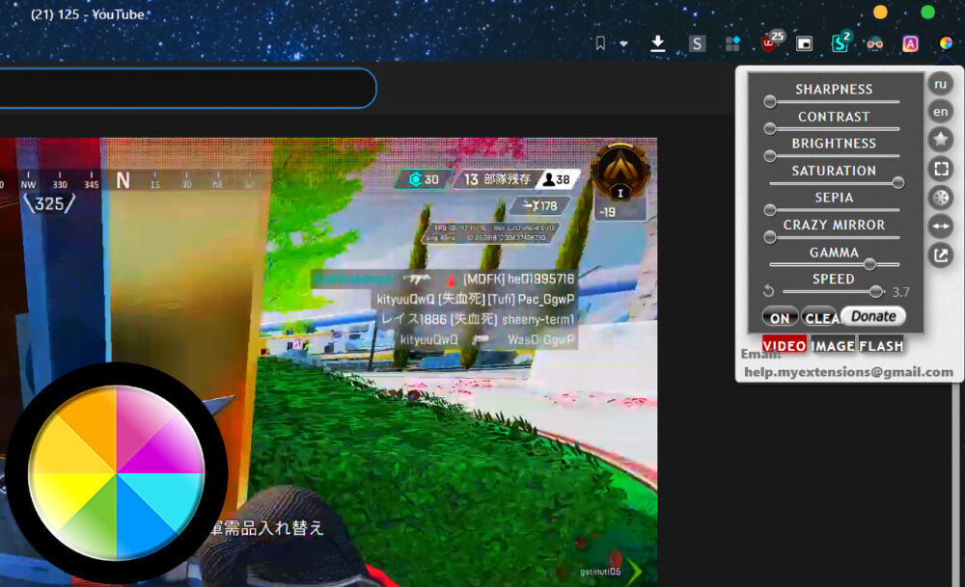Select the FLASH tab
The image size is (965, 587).
coord(881,345)
